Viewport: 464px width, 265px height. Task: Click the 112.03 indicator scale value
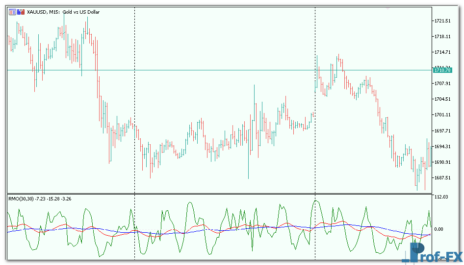[x=441, y=197]
